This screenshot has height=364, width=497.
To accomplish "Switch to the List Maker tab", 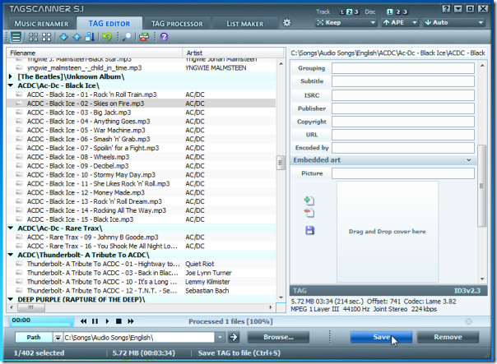I will 244,24.
